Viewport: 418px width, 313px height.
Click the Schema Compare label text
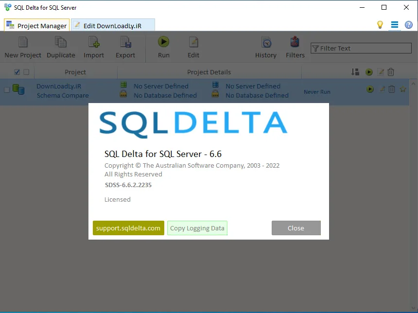point(63,95)
